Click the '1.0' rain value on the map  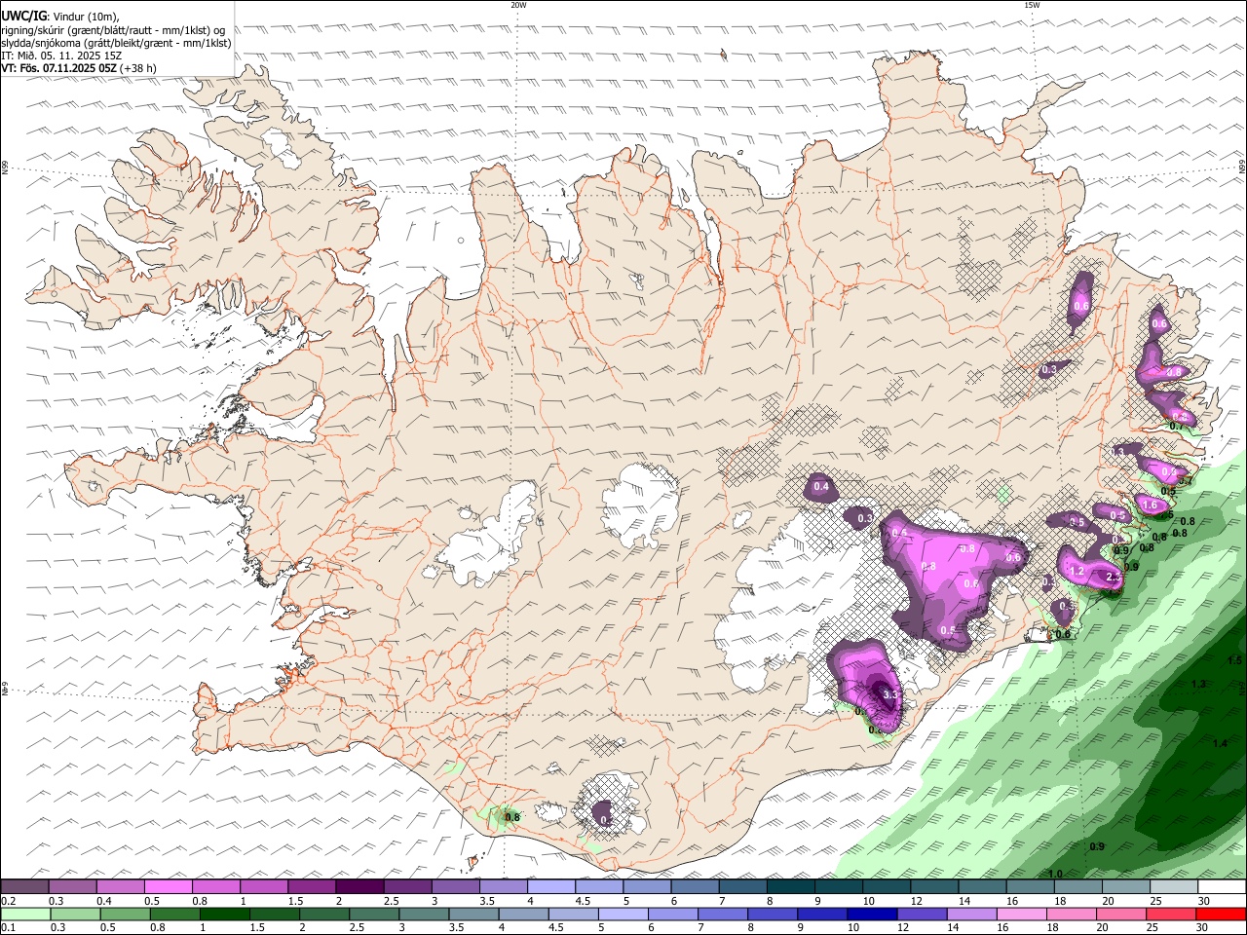[x=1054, y=874]
